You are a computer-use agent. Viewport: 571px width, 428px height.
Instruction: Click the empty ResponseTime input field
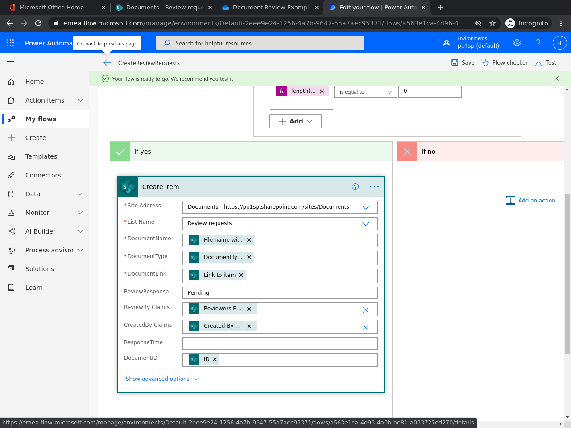point(280,343)
